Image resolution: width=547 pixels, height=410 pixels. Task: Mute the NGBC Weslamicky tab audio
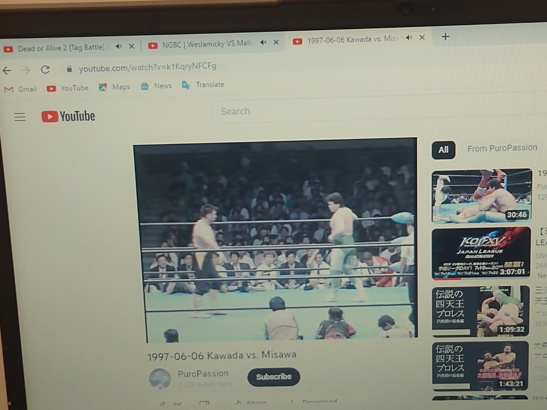(x=263, y=42)
